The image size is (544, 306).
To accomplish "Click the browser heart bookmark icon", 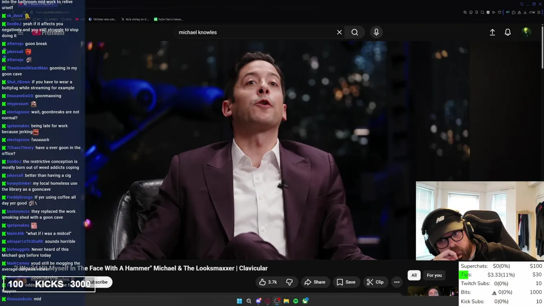I will coord(499,12).
